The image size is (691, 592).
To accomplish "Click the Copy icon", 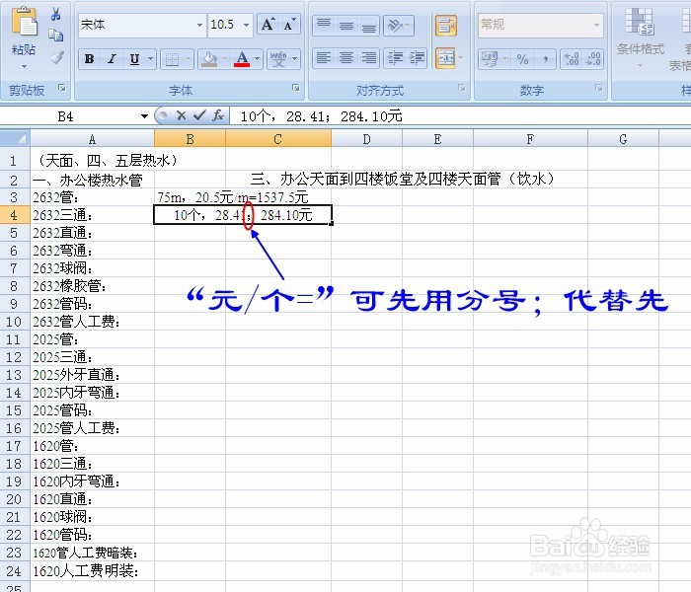I will [x=56, y=35].
